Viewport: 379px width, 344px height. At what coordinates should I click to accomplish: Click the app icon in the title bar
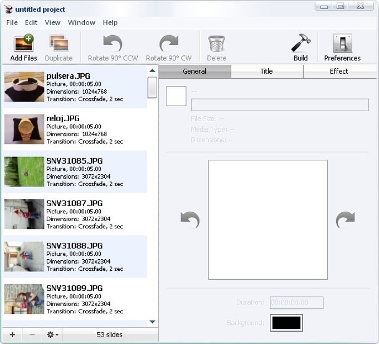(x=8, y=9)
